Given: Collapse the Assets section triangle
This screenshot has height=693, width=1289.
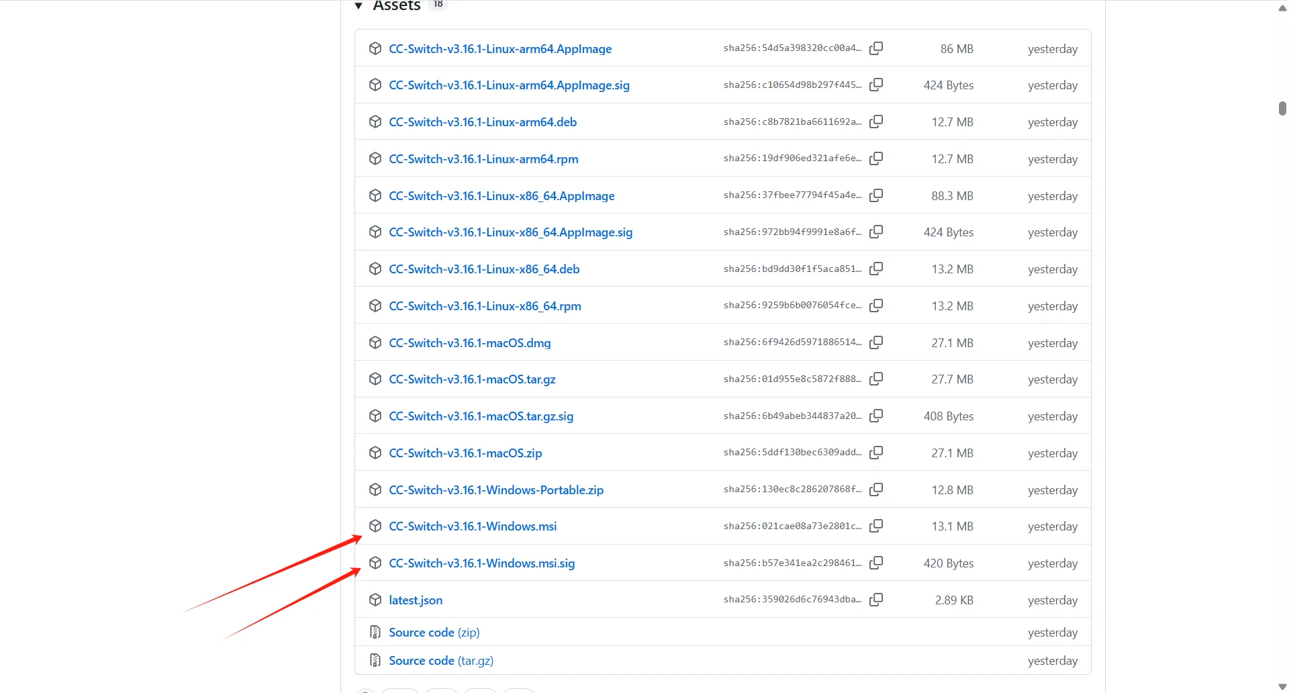Looking at the screenshot, I should (x=359, y=5).
